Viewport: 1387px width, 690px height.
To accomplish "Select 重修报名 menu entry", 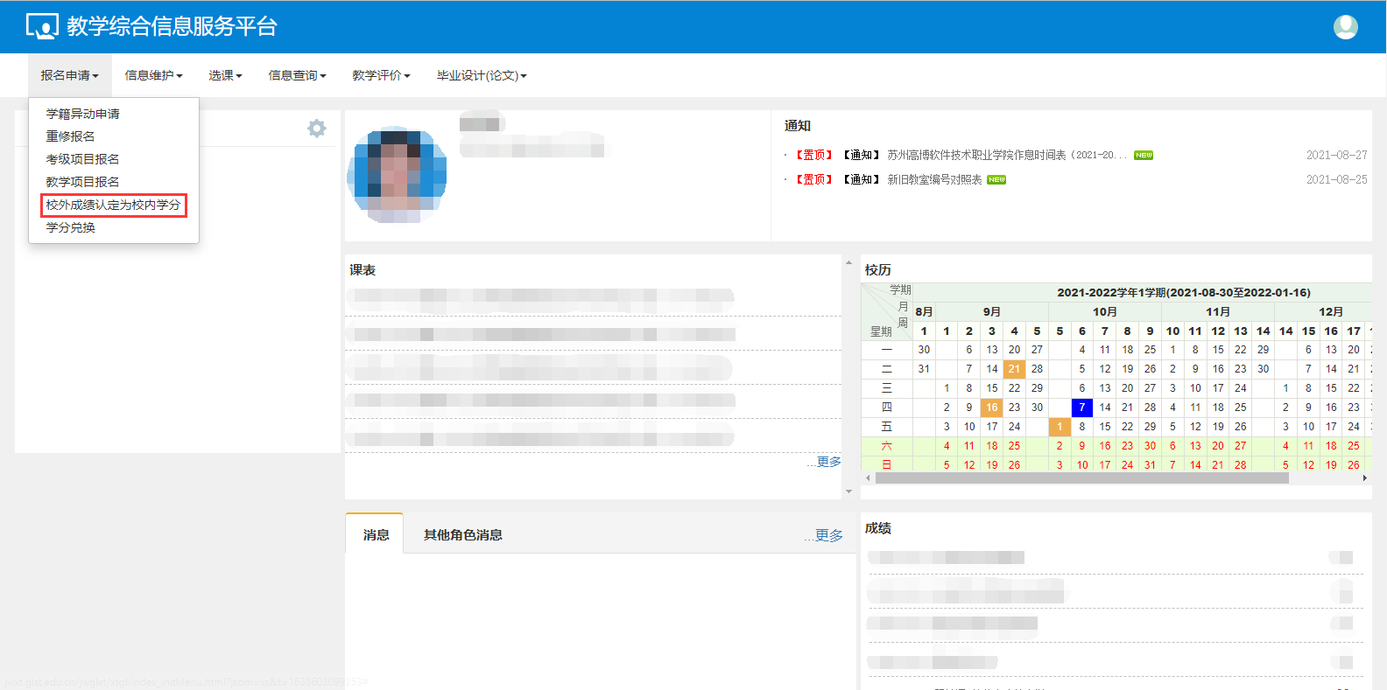I will [x=71, y=136].
